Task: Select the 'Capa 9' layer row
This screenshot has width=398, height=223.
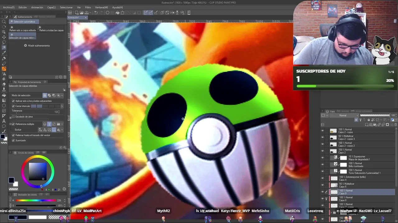Action: 362,192
